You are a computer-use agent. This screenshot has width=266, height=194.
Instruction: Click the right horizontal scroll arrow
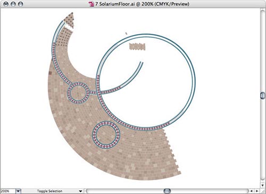coord(256,191)
